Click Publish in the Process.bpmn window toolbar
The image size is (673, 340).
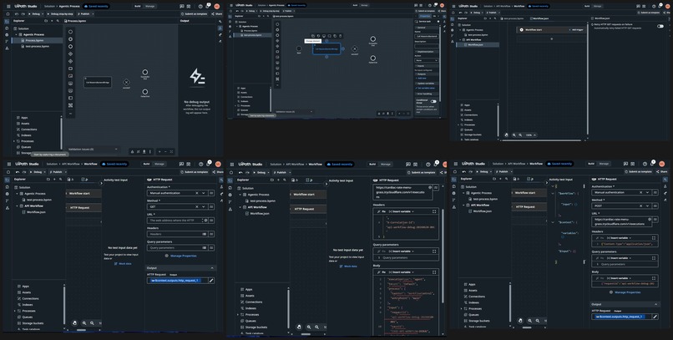pos(83,13)
